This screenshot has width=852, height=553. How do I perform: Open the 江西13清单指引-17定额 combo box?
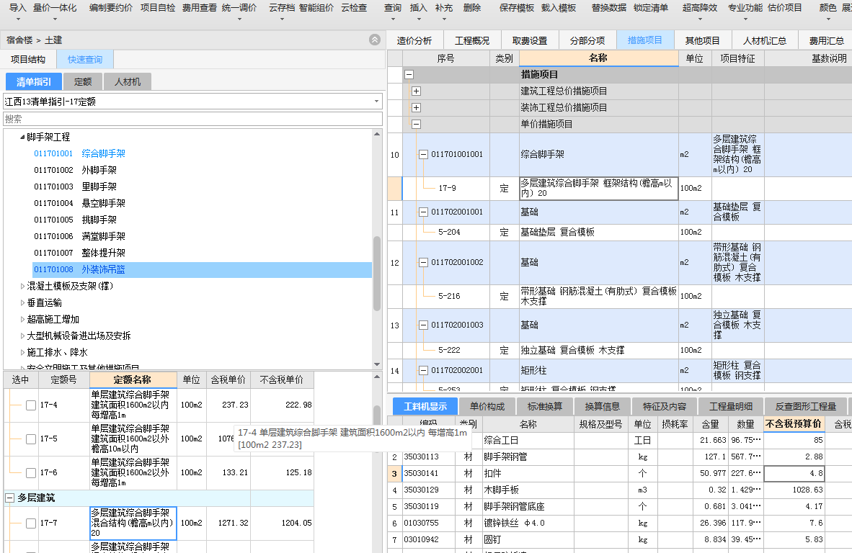coord(193,102)
